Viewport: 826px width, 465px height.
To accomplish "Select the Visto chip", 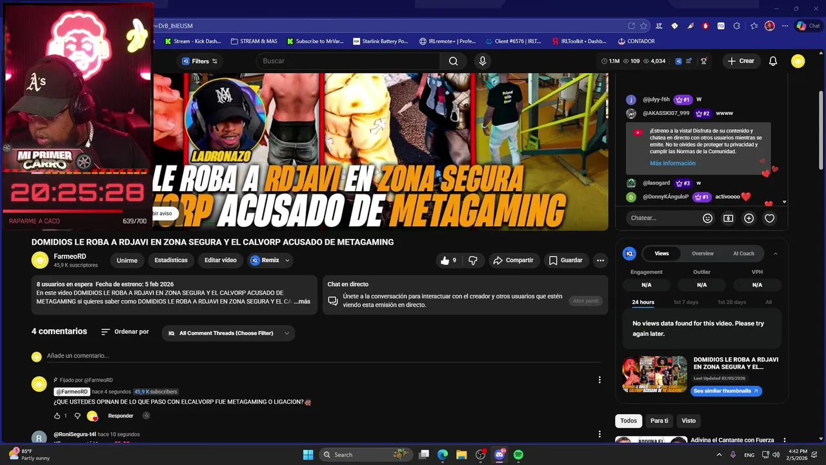I will tap(689, 420).
